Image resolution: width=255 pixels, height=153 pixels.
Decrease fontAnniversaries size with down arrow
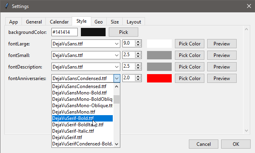click(x=138, y=80)
